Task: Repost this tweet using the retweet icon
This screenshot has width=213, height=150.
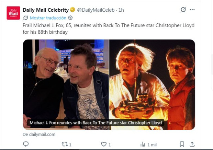Action: [x=64, y=144]
